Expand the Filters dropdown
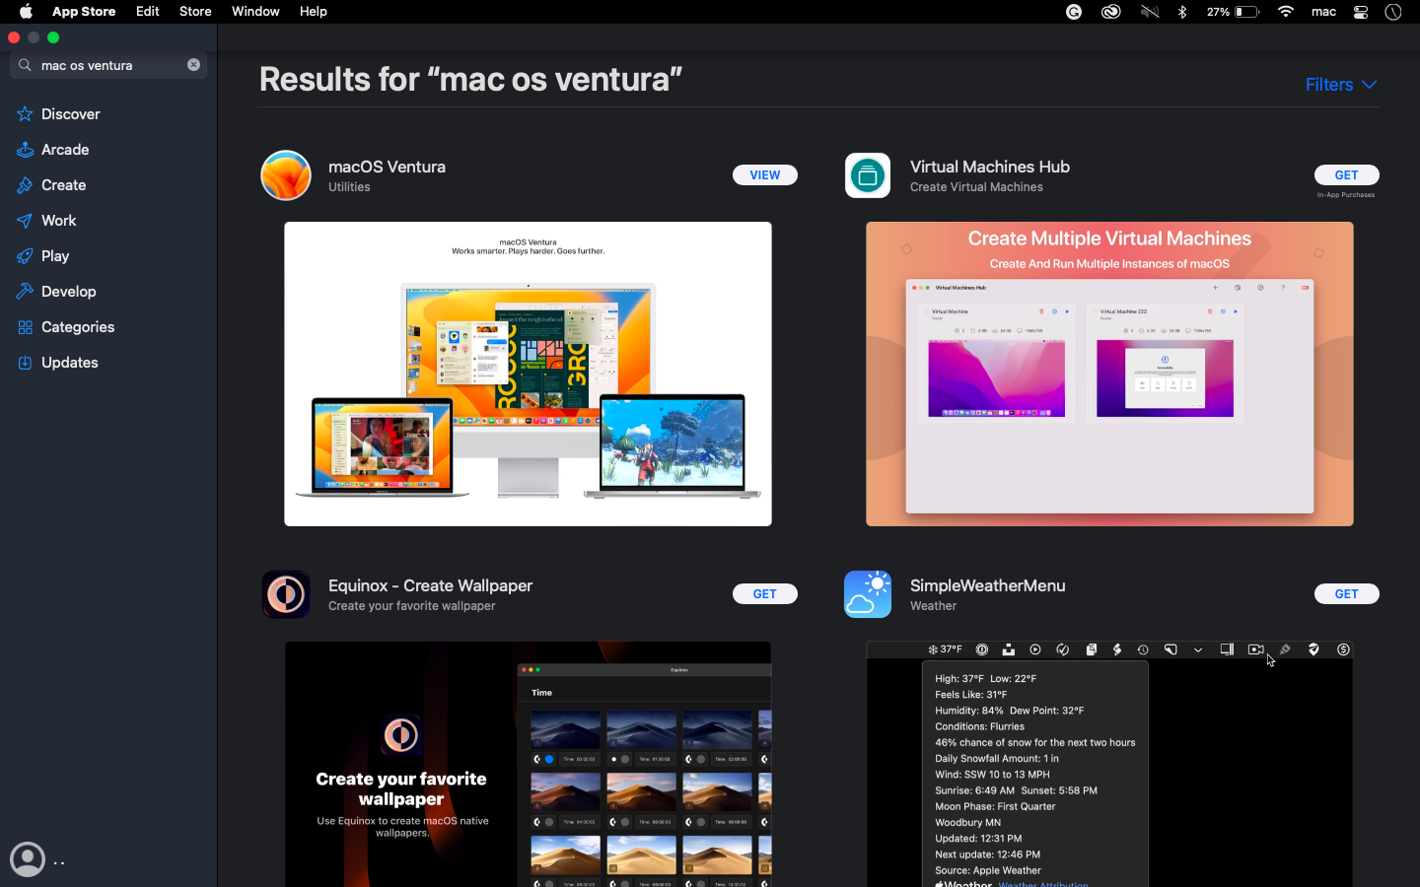Viewport: 1420px width, 887px height. [1341, 85]
